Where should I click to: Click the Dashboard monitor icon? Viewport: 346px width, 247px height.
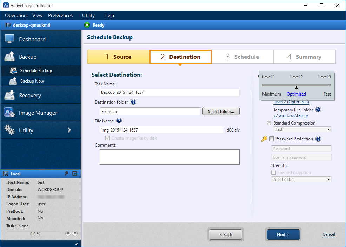tap(9, 39)
